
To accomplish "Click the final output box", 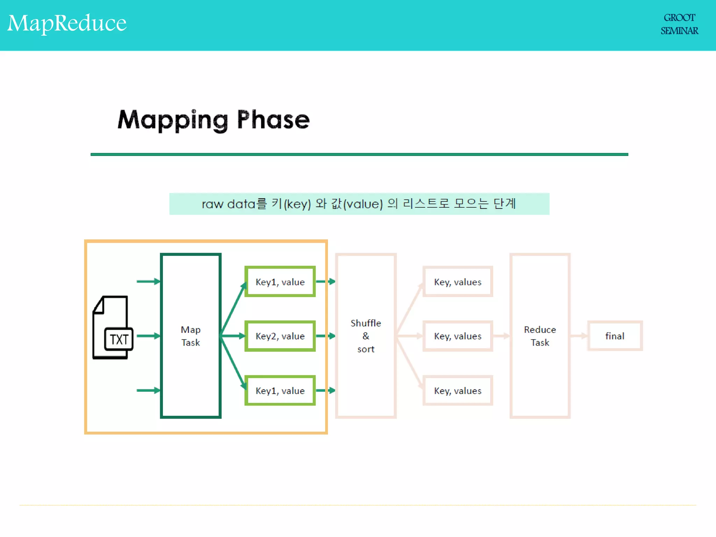I will coord(615,336).
